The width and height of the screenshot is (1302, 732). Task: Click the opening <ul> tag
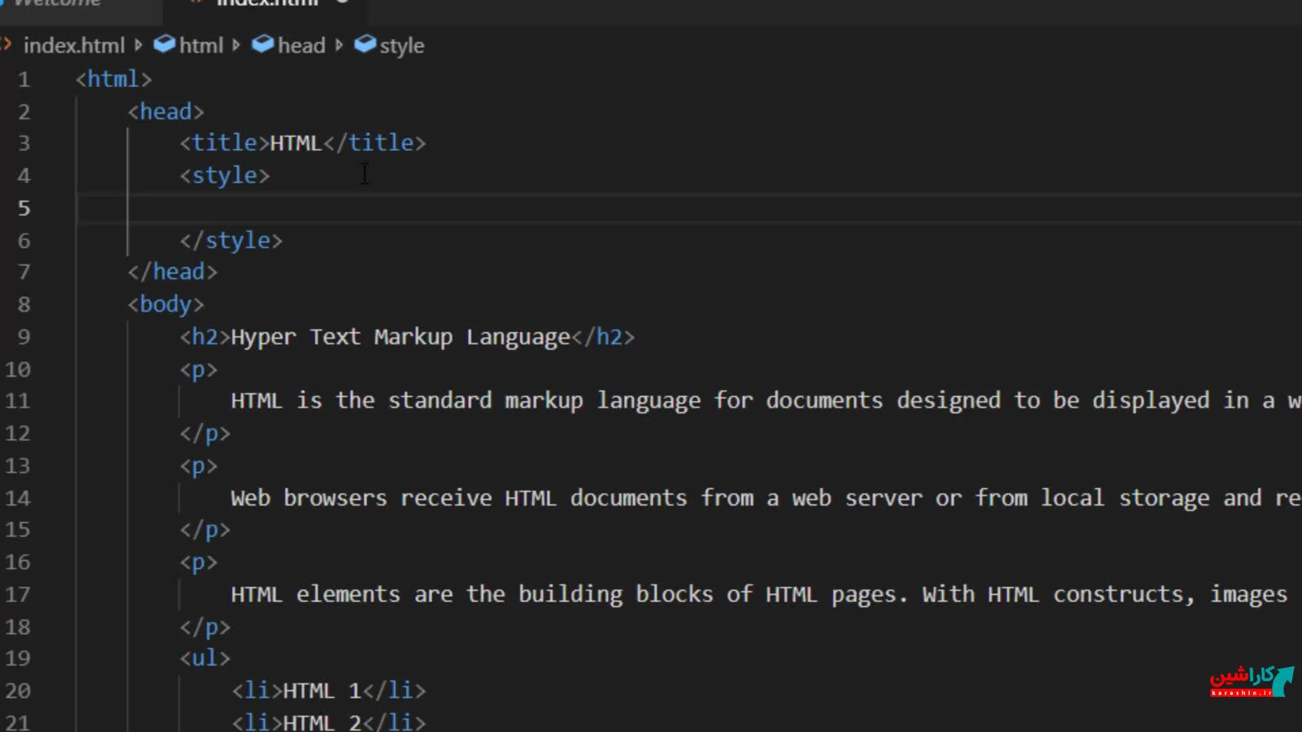tap(205, 658)
